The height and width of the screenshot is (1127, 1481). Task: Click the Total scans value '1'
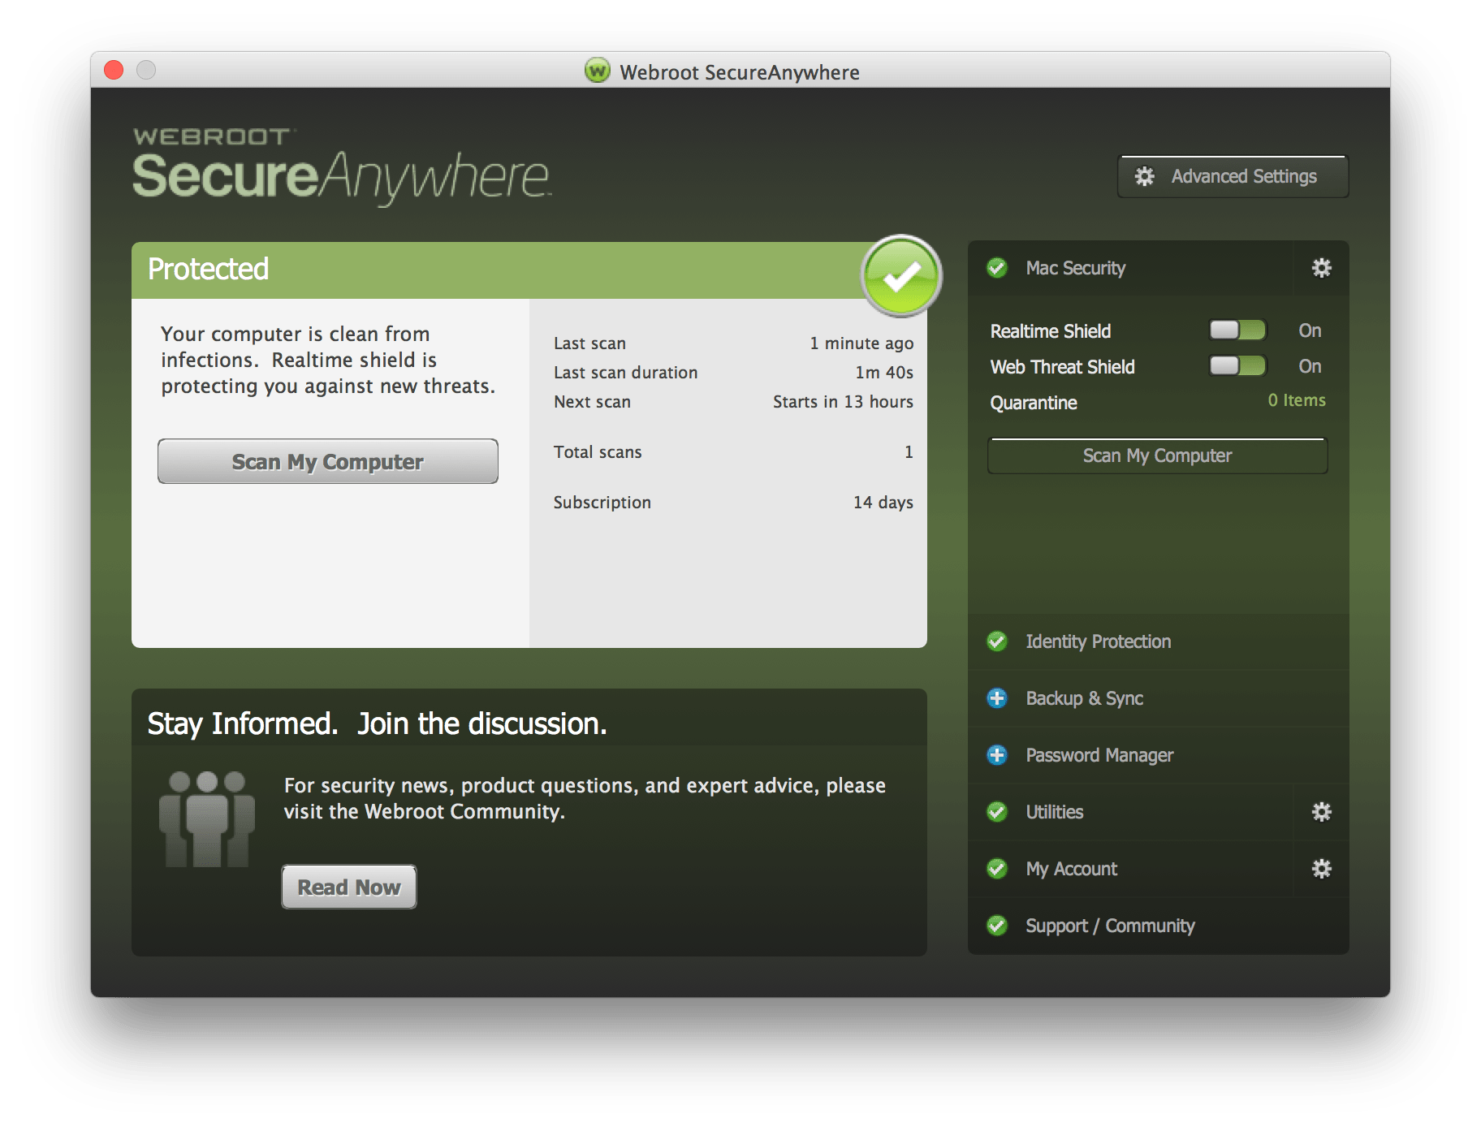(909, 452)
